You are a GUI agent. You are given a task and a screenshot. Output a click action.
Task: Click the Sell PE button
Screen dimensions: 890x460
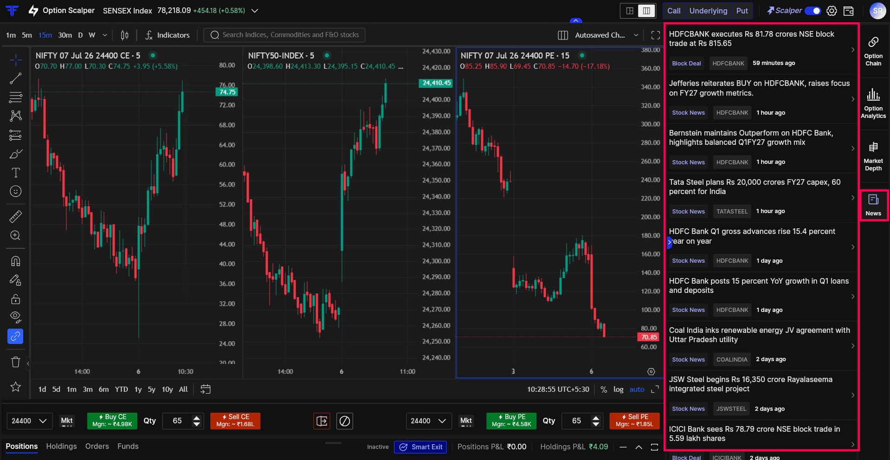tap(634, 421)
